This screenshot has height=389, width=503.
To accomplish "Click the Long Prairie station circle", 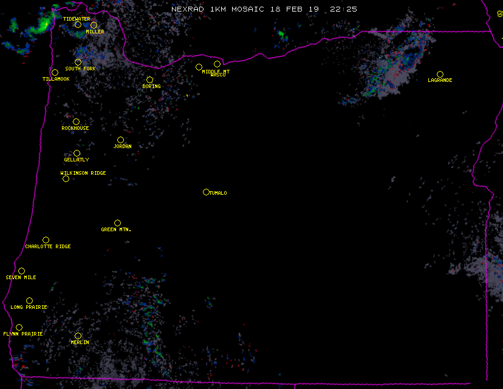I will (x=29, y=301).
